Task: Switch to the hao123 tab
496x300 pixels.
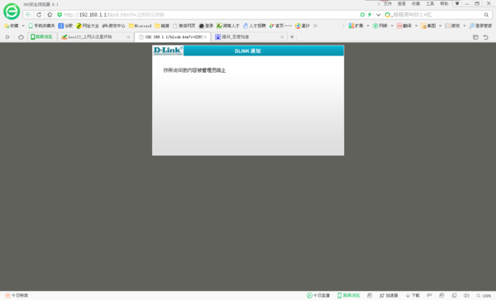Action: click(x=95, y=37)
